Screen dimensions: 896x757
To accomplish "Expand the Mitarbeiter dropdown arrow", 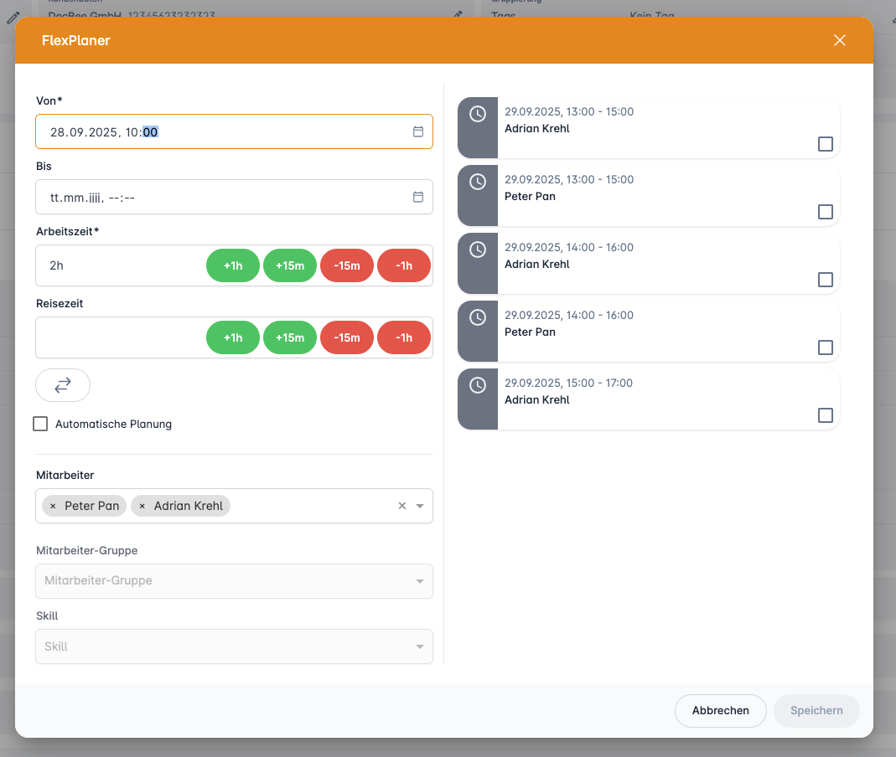I will [x=420, y=506].
